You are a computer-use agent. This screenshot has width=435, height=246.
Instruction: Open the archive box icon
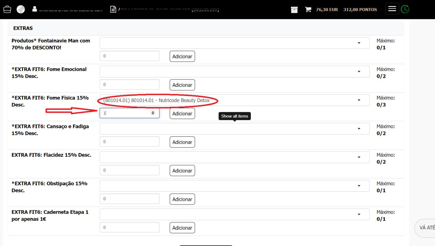[x=294, y=10]
